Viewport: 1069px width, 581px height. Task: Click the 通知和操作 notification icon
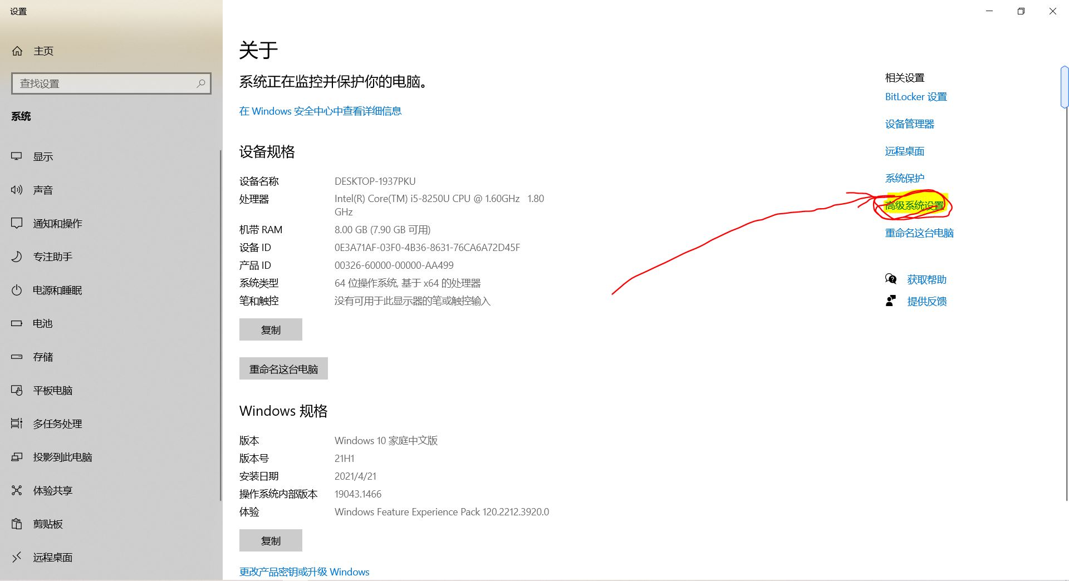click(17, 223)
